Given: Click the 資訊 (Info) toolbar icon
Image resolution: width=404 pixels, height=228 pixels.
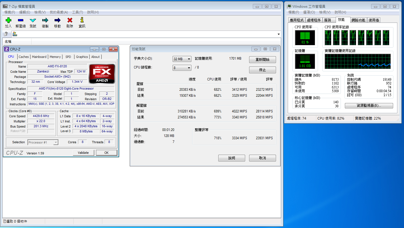Looking at the screenshot, I should tap(82, 20).
